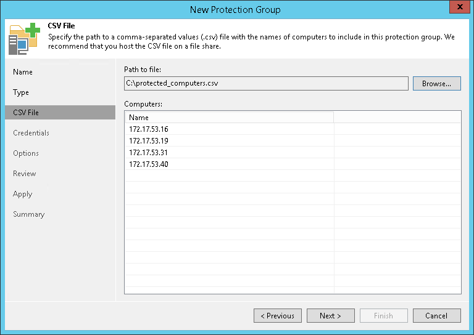The image size is (474, 335).
Task: Open the Summary step
Action: tap(29, 214)
